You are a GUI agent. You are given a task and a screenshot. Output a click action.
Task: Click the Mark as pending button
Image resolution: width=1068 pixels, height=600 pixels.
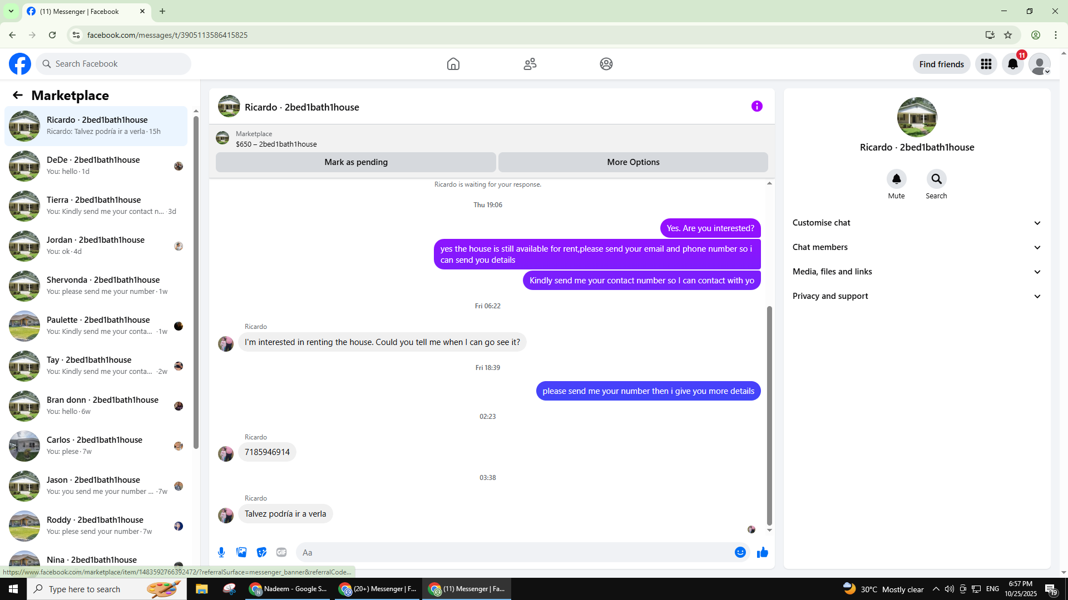coord(356,162)
